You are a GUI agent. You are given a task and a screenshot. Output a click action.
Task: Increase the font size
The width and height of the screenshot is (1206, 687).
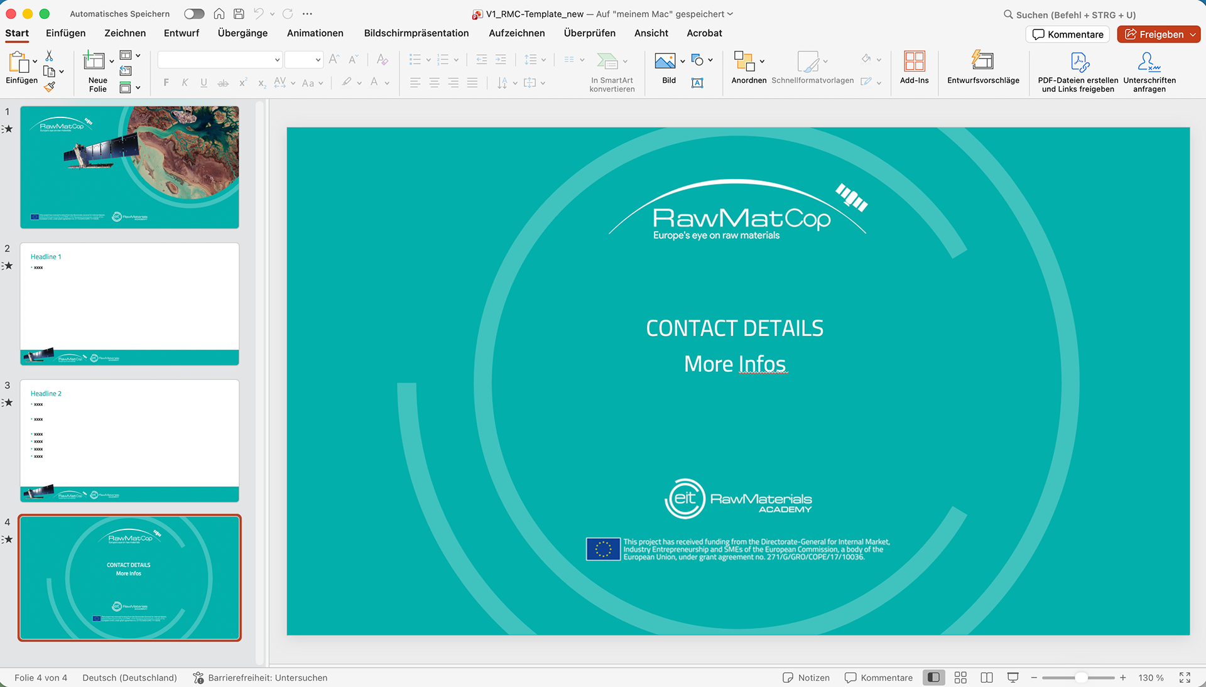(x=334, y=60)
